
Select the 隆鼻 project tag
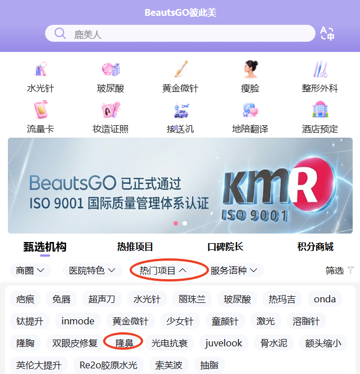[x=124, y=343]
